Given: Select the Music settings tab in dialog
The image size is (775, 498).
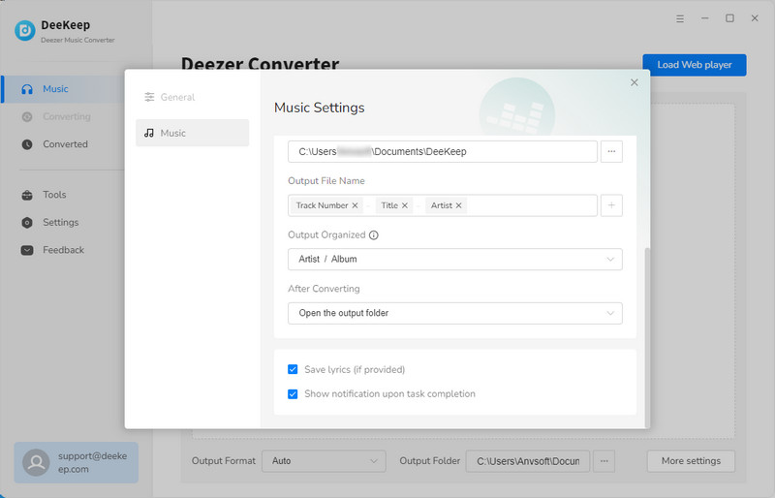Looking at the screenshot, I should click(192, 133).
